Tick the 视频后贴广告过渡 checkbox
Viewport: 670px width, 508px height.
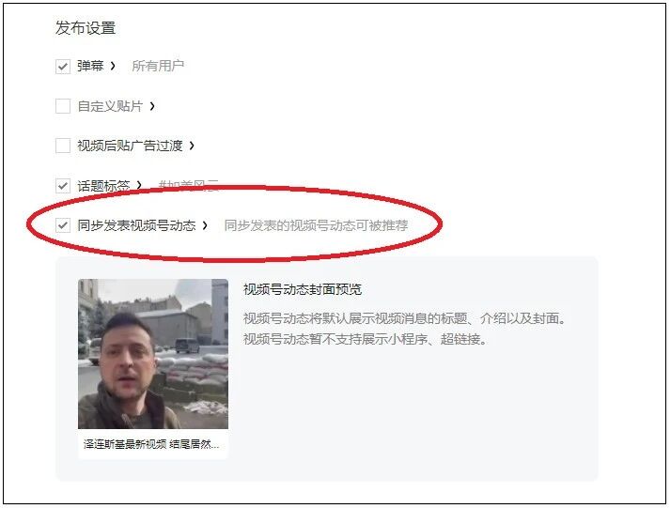tap(63, 146)
